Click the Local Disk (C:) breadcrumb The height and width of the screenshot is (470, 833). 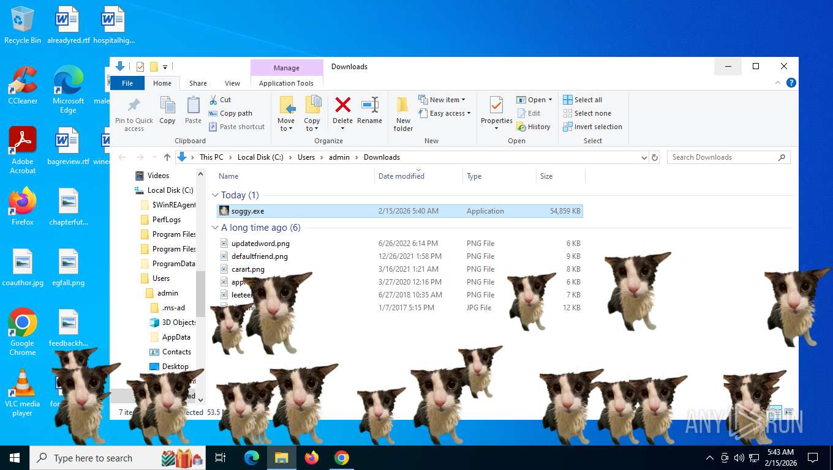tap(260, 157)
